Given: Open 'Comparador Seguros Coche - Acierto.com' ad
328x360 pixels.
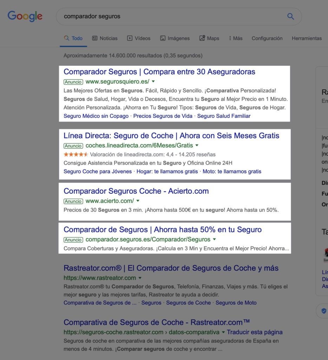Looking at the screenshot, I should pyautogui.click(x=136, y=191).
